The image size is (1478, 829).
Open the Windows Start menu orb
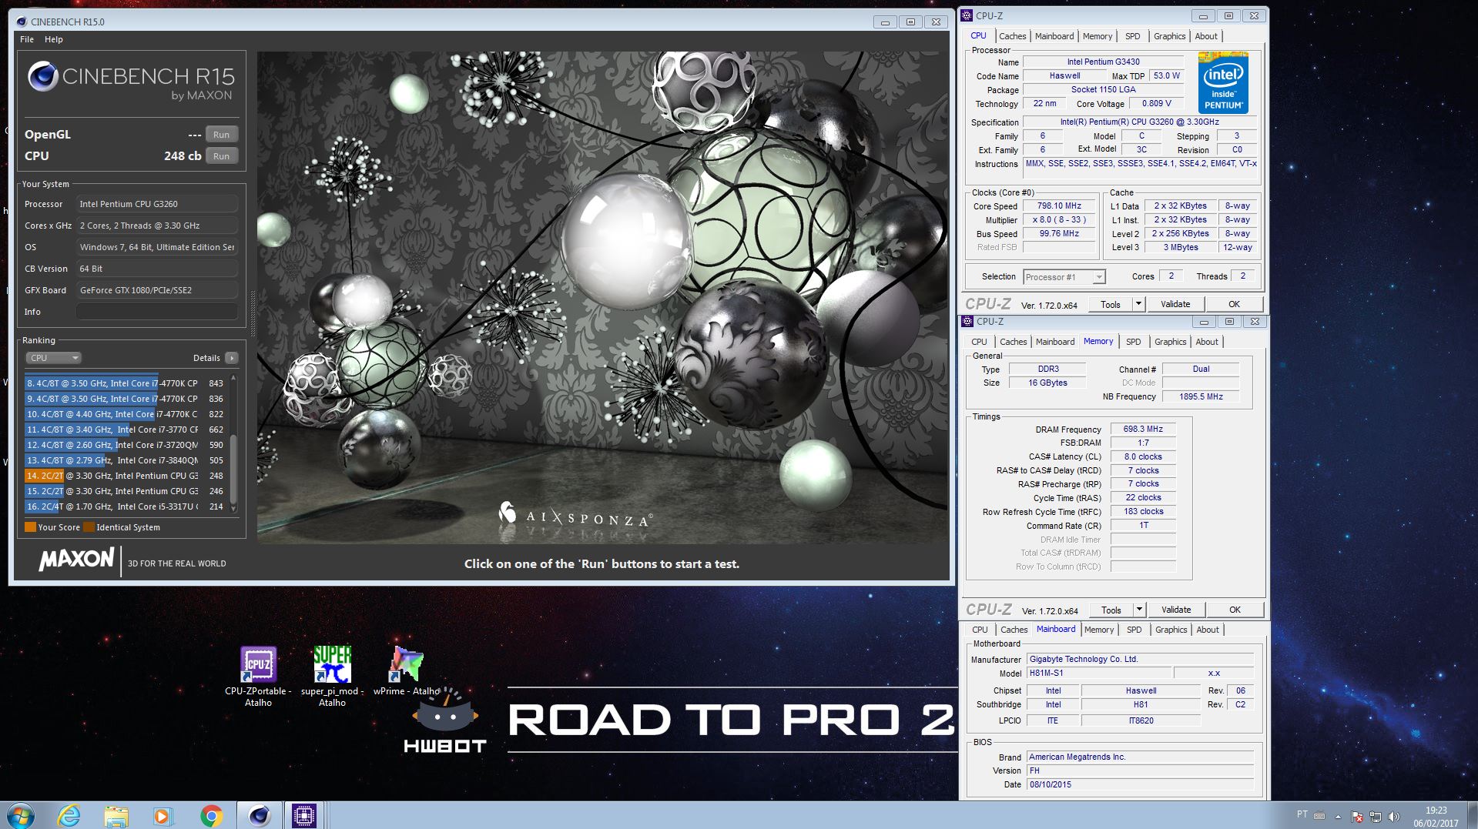[x=21, y=815]
